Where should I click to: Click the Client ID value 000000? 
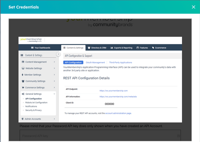click(109, 104)
